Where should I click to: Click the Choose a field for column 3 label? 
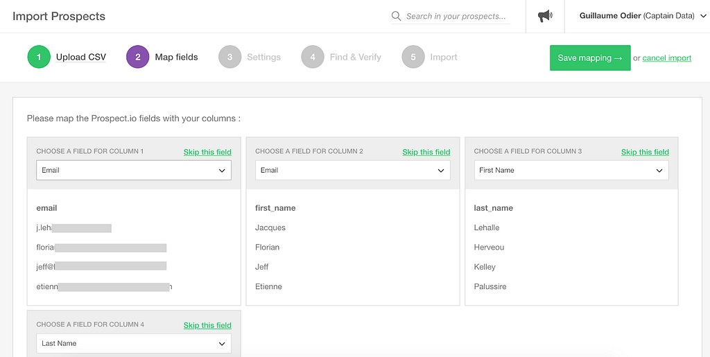coord(528,151)
